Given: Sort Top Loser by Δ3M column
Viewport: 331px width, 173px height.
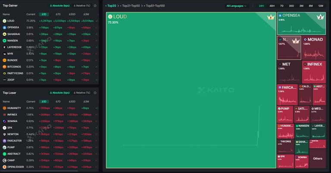Looking at the screenshot, I should [86, 102].
